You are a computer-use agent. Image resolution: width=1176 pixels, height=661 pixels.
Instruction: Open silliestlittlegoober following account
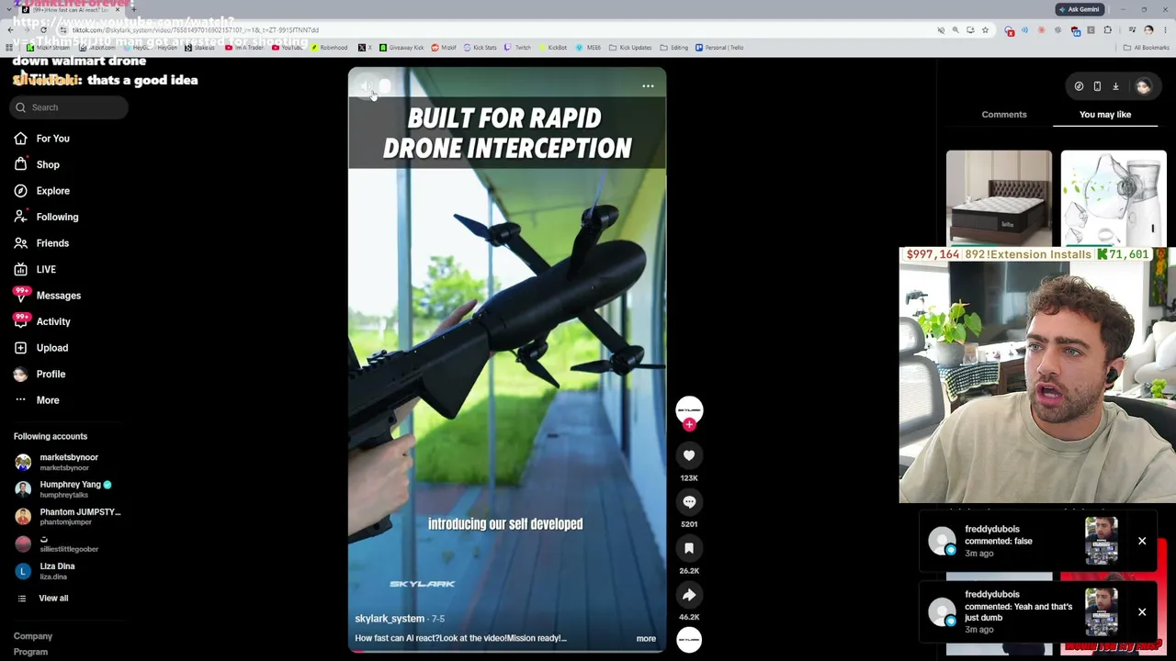point(57,544)
